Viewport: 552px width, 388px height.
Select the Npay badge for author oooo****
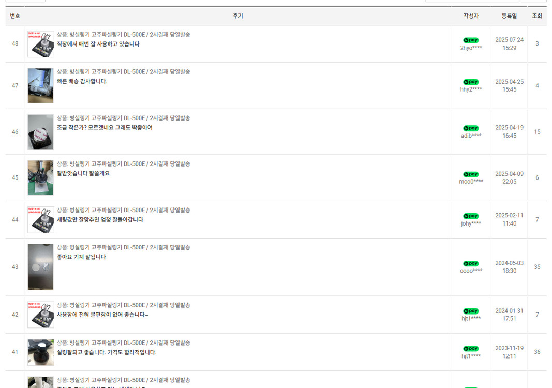(x=471, y=264)
